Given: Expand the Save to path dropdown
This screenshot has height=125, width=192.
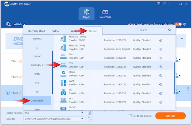Looking at the screenshot, I should [82, 119].
